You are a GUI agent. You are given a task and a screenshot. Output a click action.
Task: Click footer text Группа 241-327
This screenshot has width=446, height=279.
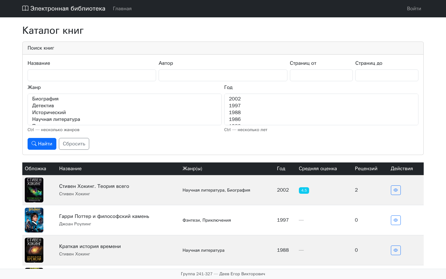(197, 274)
